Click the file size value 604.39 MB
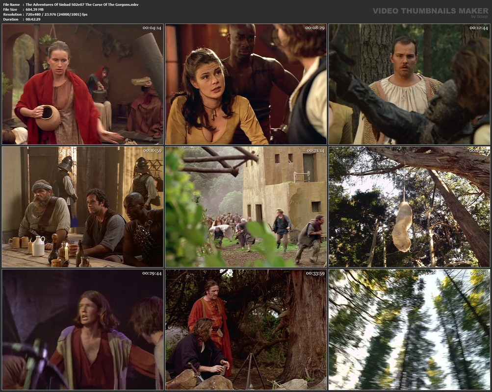Image resolution: width=492 pixels, height=392 pixels. coord(34,9)
